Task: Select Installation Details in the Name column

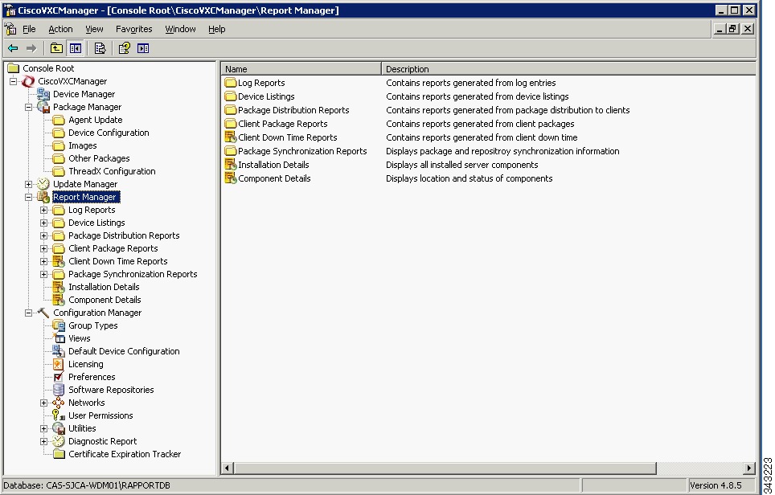Action: point(273,165)
